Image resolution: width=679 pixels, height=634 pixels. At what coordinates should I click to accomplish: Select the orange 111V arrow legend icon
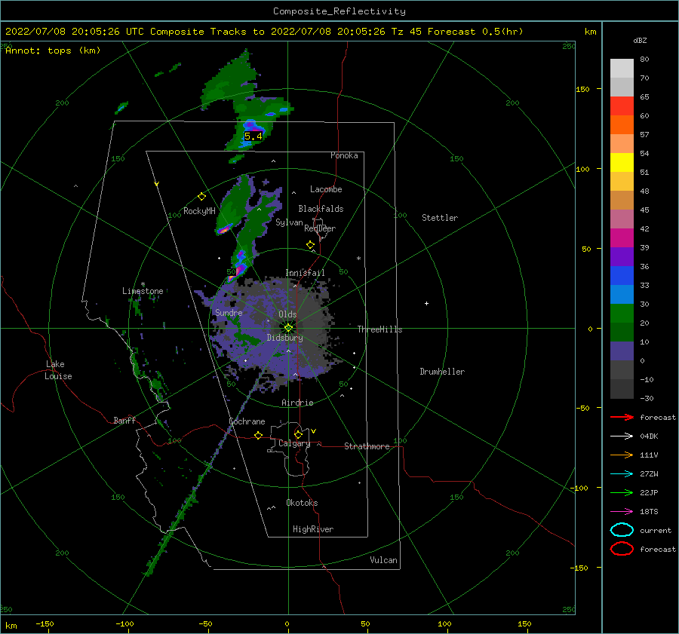(622, 455)
